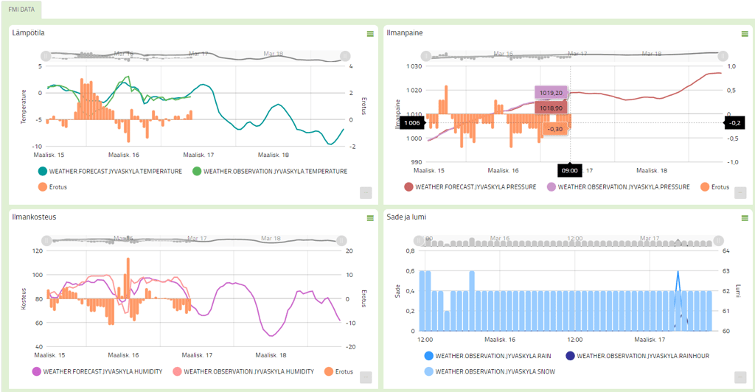Grab right navigator handle in Ilmankosteus chart
Screen dimensions: 755x392
click(x=341, y=240)
